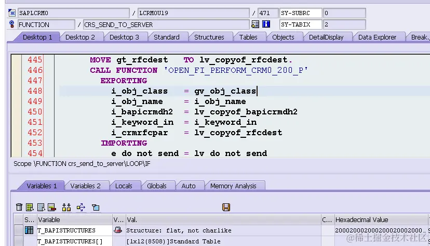The width and height of the screenshot is (430, 246).
Task: Open the Standard tab
Action: point(167,37)
